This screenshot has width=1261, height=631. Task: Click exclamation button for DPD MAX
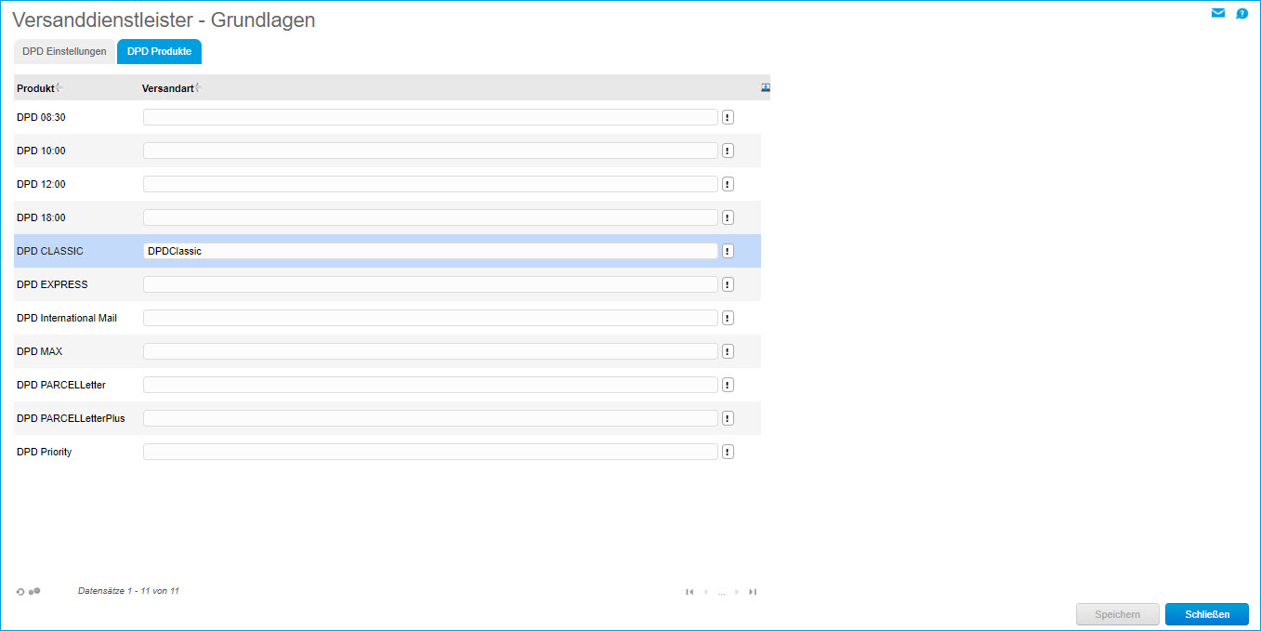pyautogui.click(x=728, y=351)
